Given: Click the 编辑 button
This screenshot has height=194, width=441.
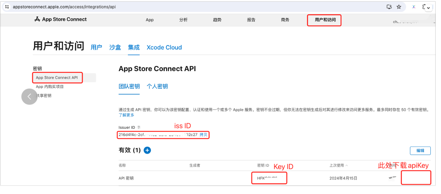Looking at the screenshot, I should pos(420,151).
